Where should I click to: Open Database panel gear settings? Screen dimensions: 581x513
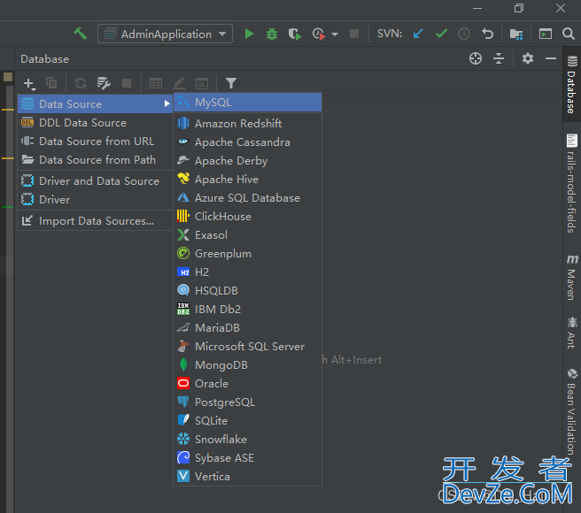pos(528,58)
